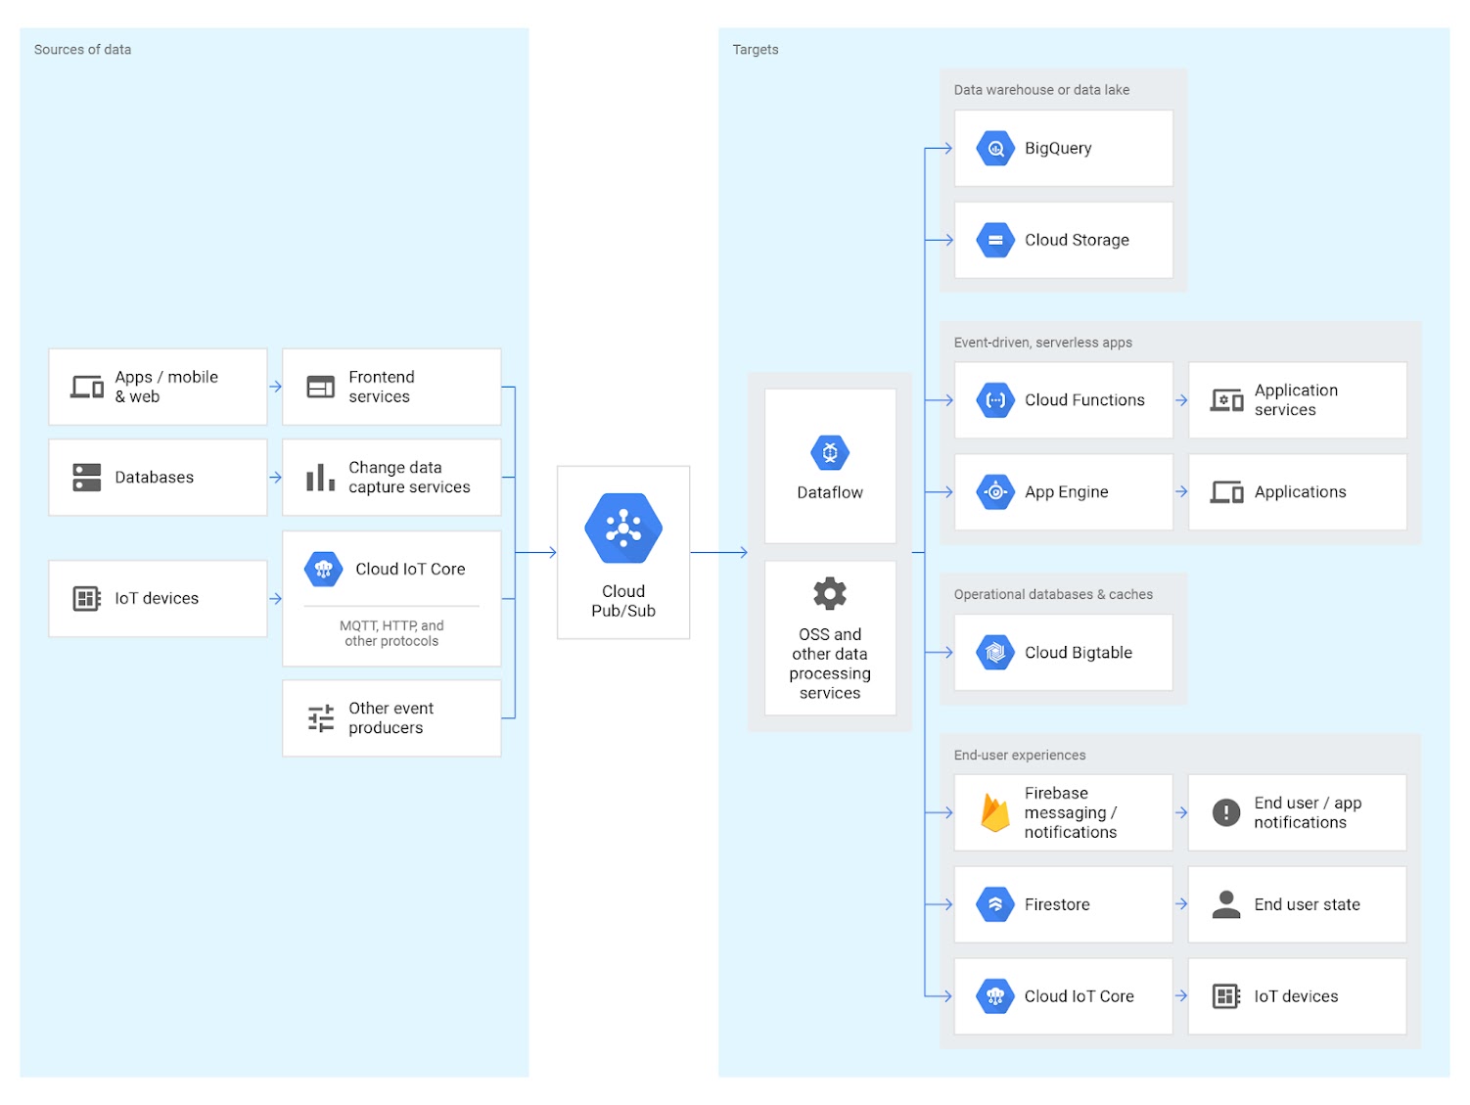Click the Firebase flame icon

[995, 813]
